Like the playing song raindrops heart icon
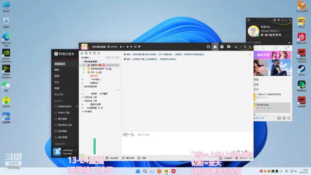Viewport: 311px width, 175px height. point(75,150)
